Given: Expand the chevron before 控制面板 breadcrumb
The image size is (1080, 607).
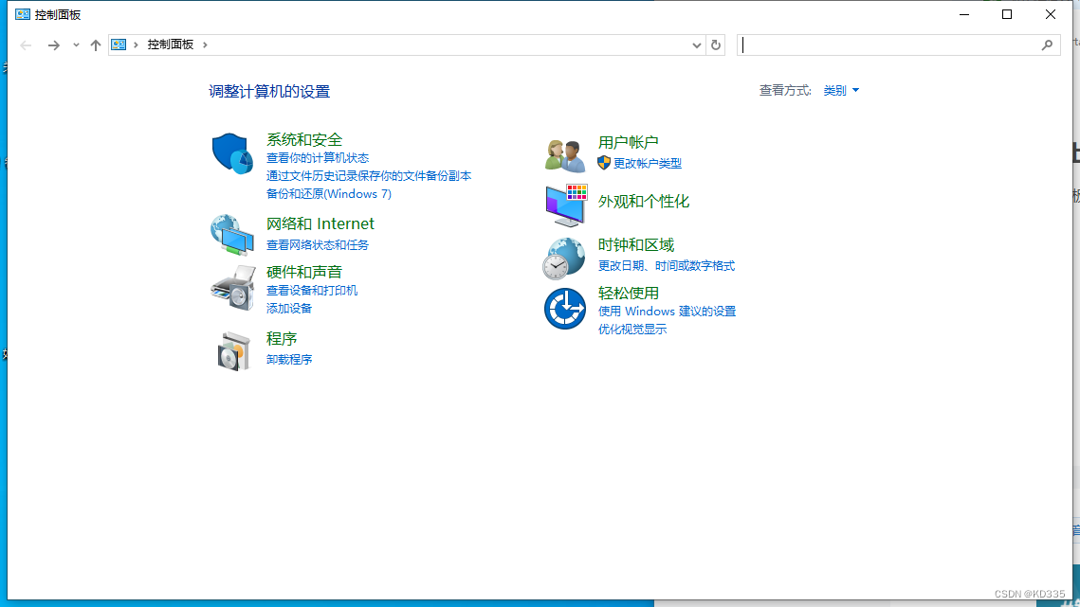Looking at the screenshot, I should pyautogui.click(x=136, y=45).
